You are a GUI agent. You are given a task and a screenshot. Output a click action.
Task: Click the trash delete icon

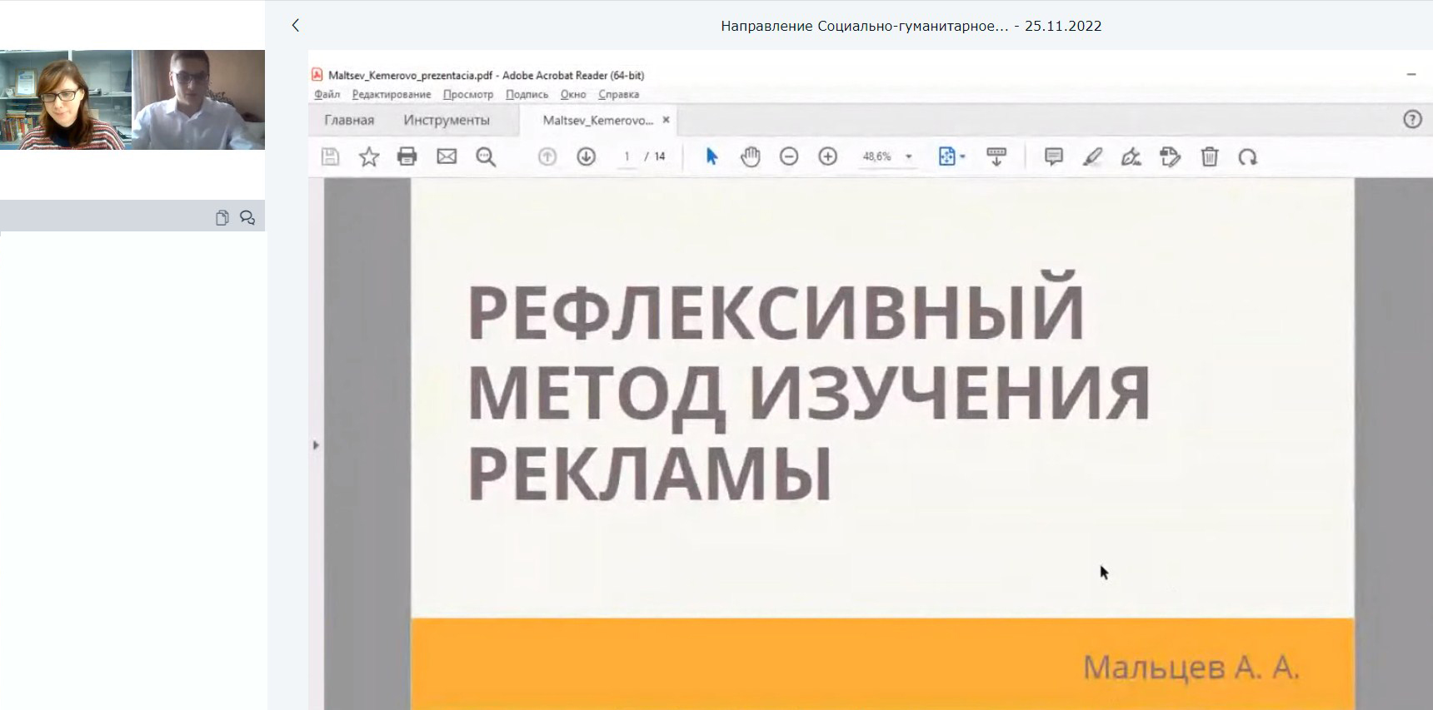[x=1210, y=156]
